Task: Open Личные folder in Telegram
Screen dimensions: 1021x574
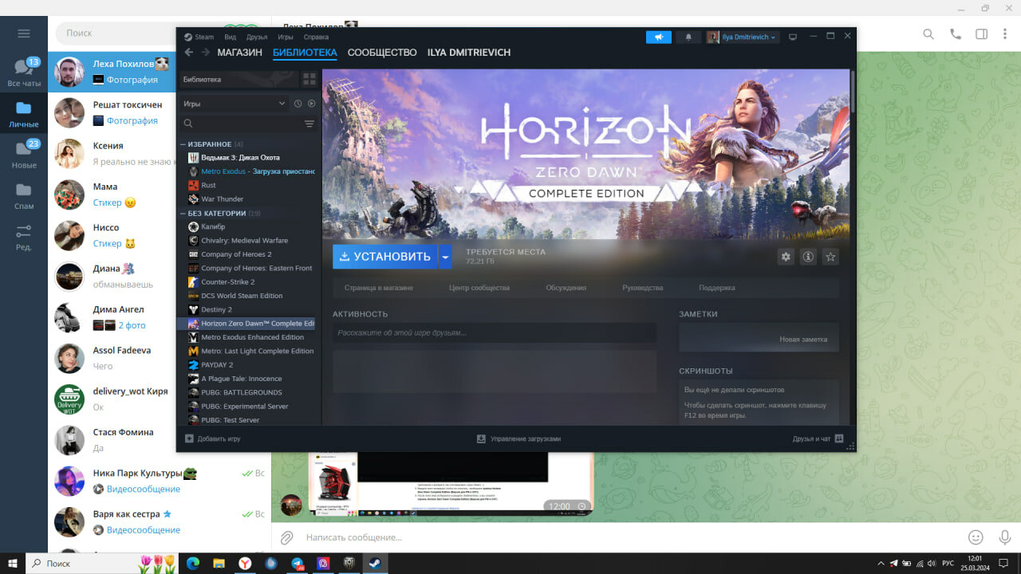Action: [x=24, y=114]
